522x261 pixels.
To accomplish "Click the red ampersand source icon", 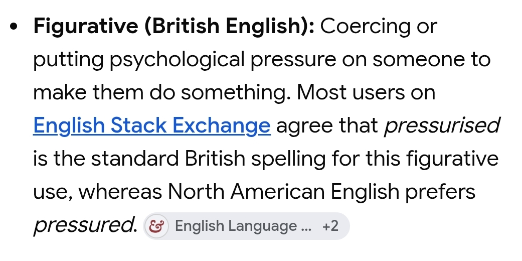I will point(156,226).
